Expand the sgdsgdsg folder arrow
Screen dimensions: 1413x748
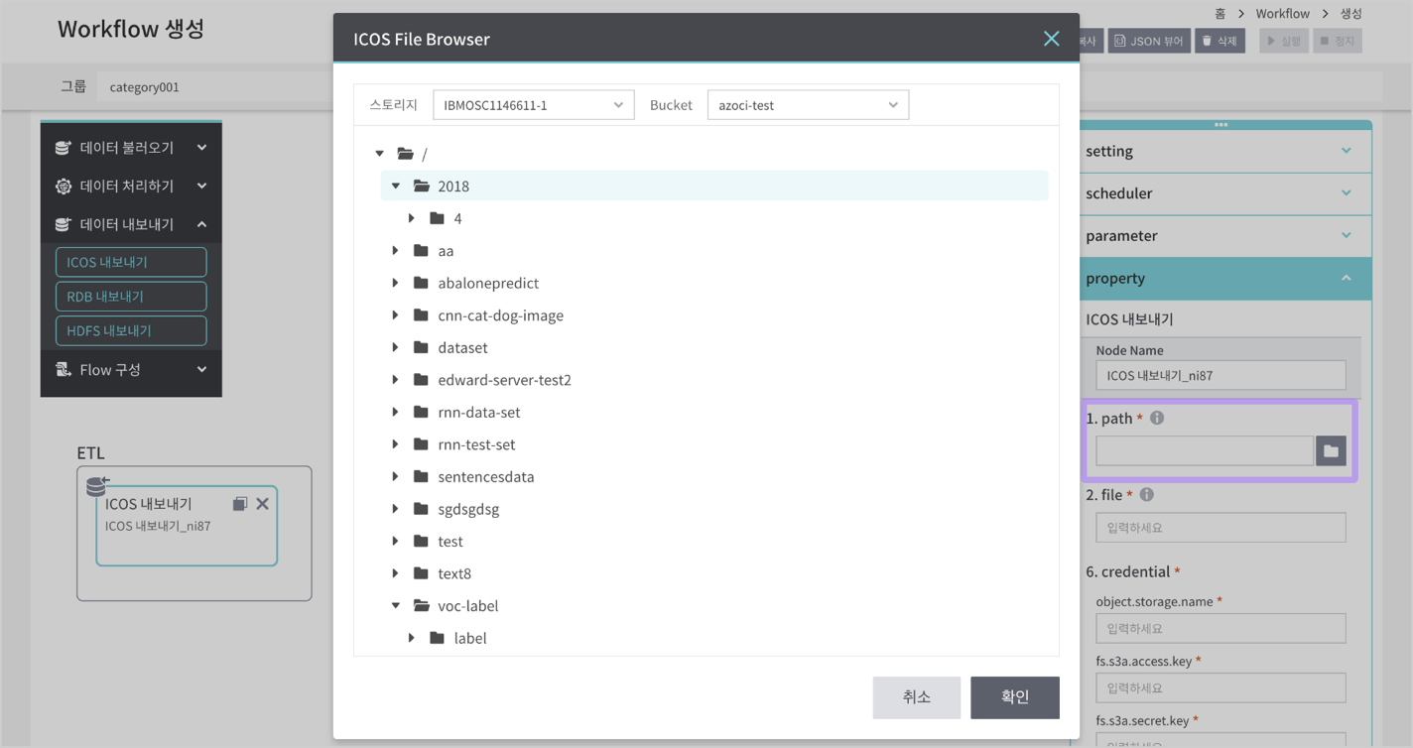tap(396, 509)
